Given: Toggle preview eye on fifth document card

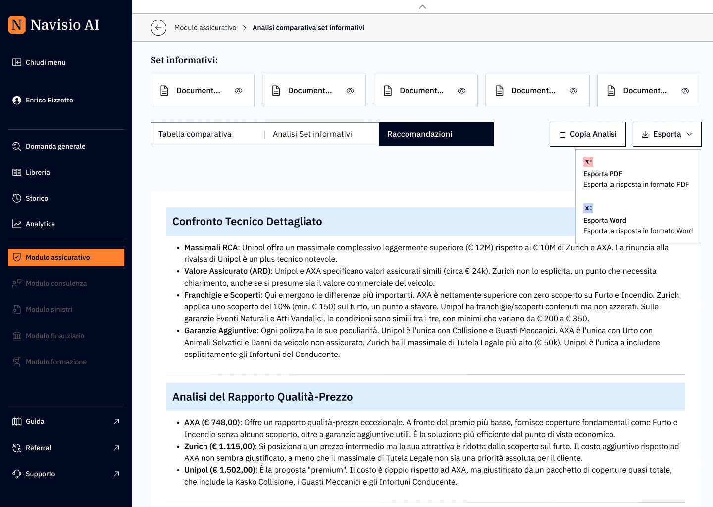Looking at the screenshot, I should pos(685,91).
